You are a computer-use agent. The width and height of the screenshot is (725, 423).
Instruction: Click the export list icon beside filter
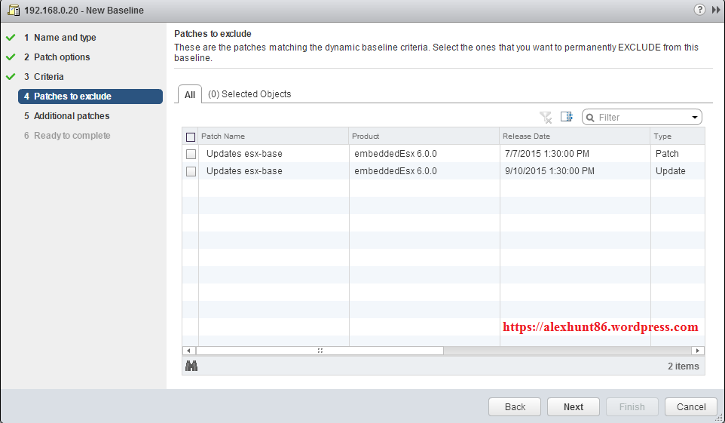tap(567, 117)
